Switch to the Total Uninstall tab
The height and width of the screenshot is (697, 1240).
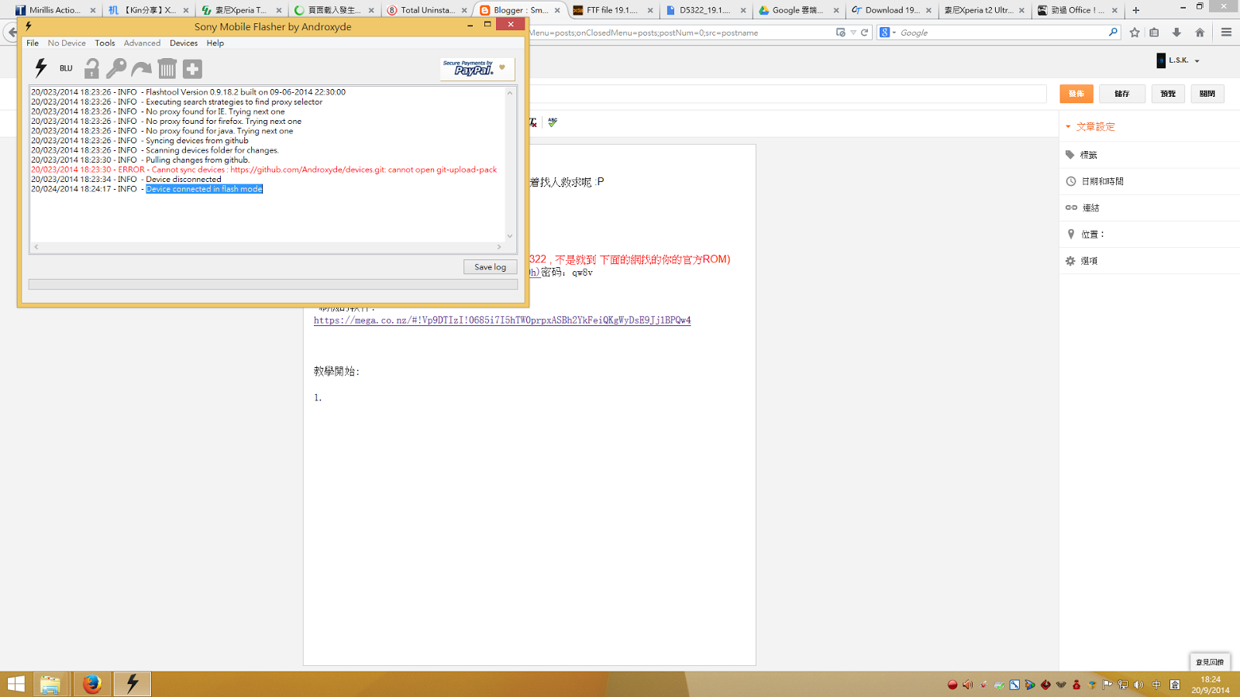pos(425,10)
